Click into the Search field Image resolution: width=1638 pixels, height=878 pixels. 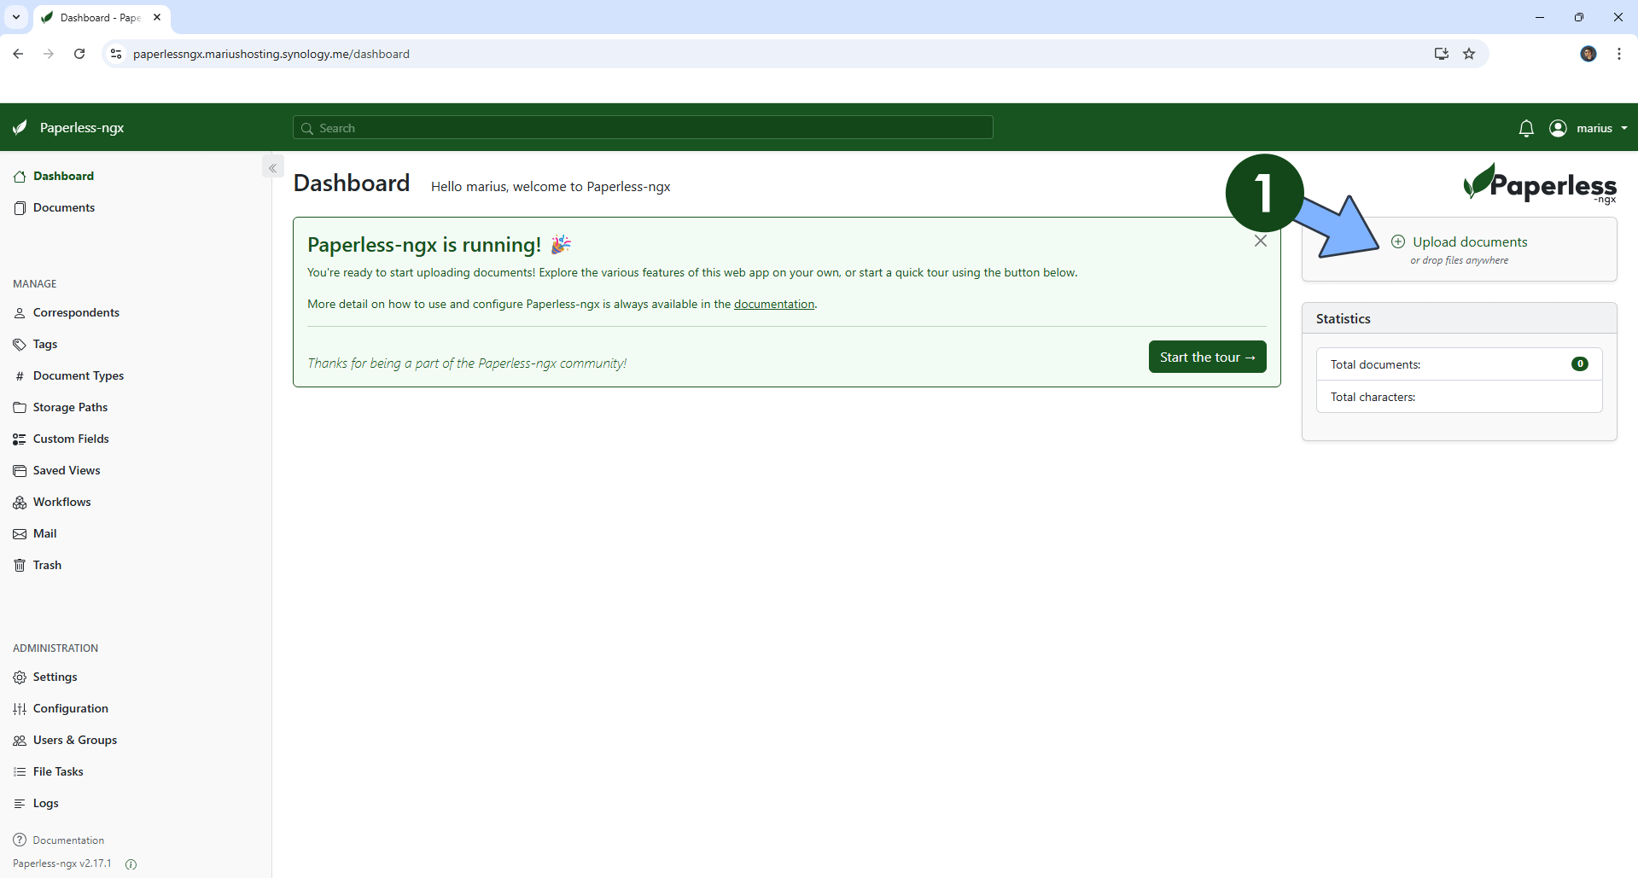point(643,128)
